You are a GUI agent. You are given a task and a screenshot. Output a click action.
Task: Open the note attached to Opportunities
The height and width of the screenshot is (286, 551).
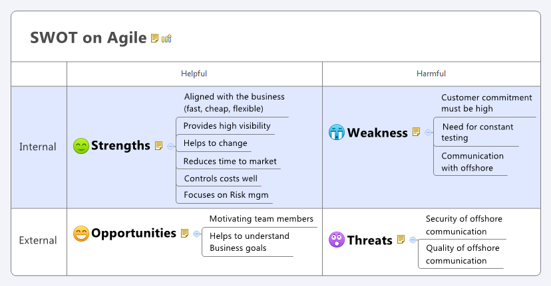click(x=185, y=234)
